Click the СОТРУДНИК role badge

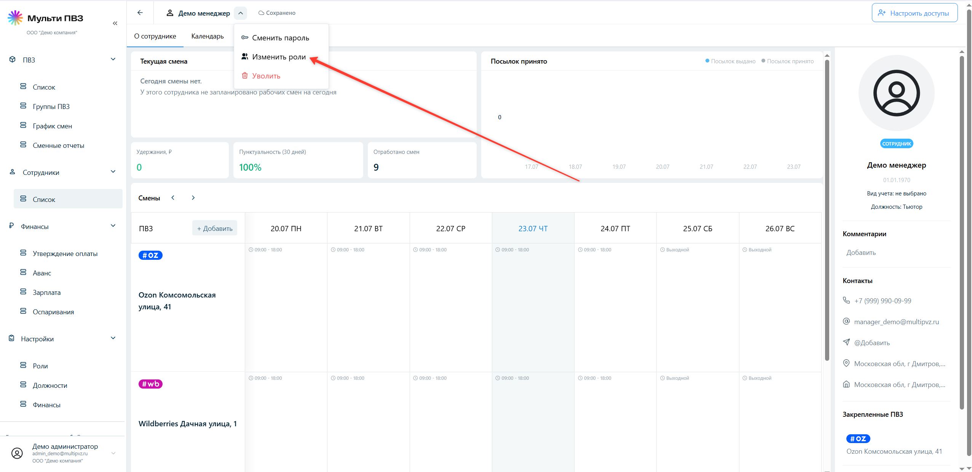coord(897,144)
